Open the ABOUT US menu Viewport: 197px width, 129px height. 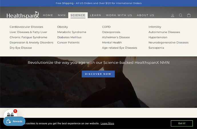(x=145, y=15)
